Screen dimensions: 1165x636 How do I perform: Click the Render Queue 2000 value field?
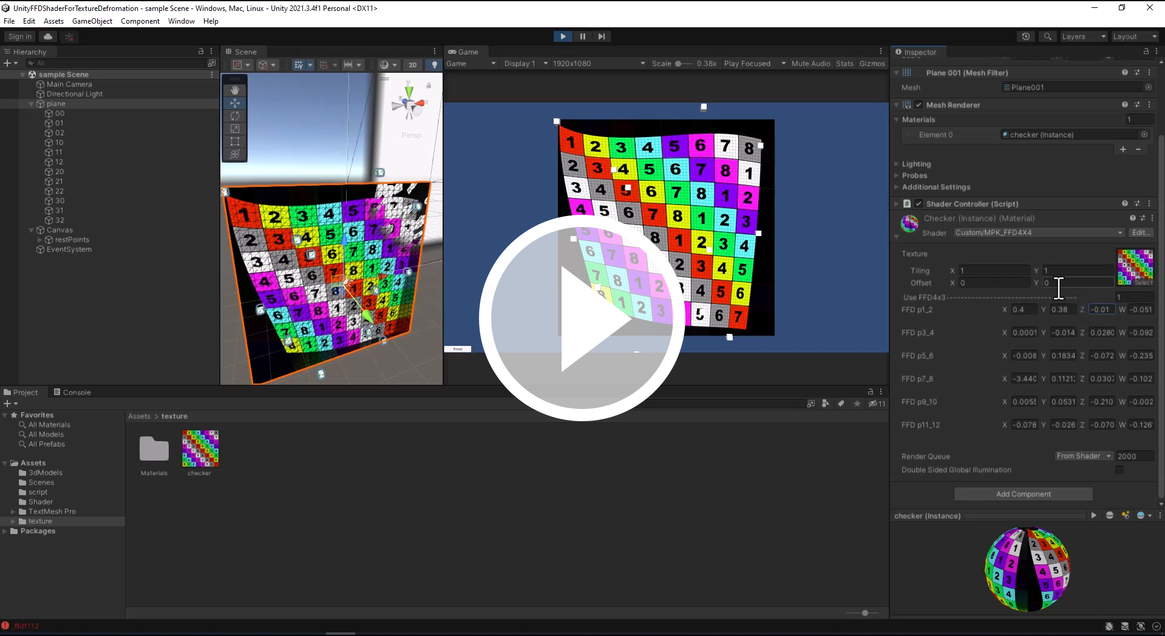[1134, 456]
